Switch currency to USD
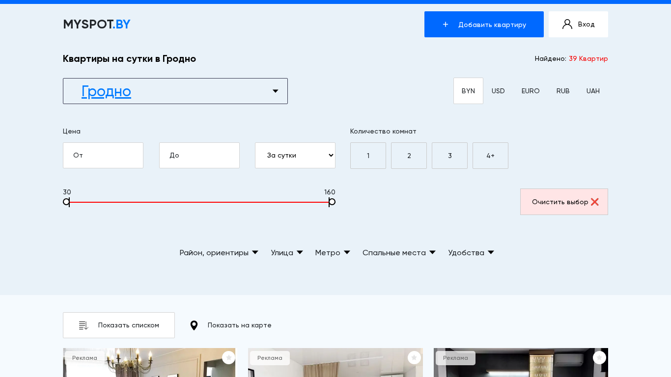The width and height of the screenshot is (671, 377). (498, 91)
